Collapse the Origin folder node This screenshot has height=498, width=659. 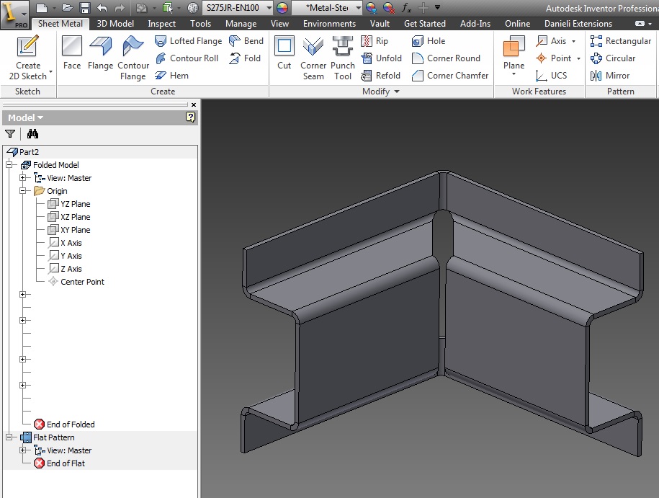point(23,191)
